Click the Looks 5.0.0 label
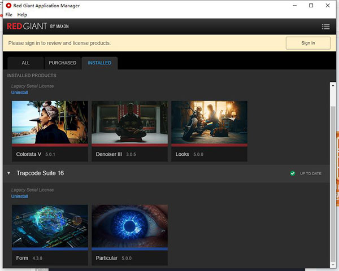The image size is (339, 271). pyautogui.click(x=189, y=154)
